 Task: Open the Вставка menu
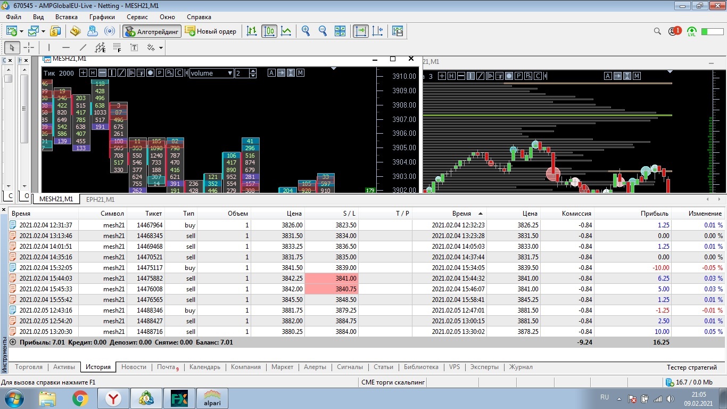tap(67, 17)
